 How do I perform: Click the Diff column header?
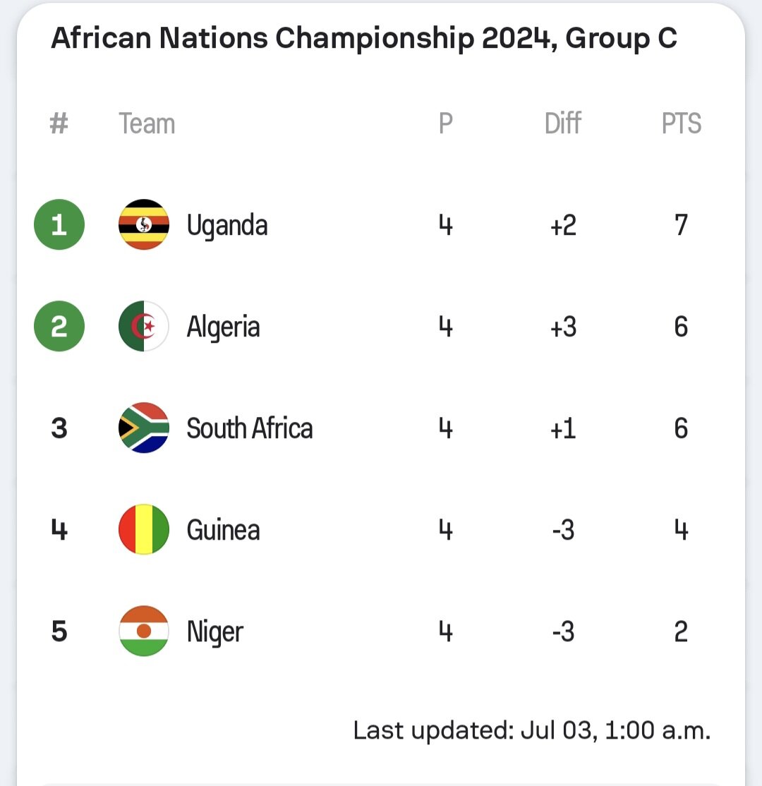click(x=563, y=124)
